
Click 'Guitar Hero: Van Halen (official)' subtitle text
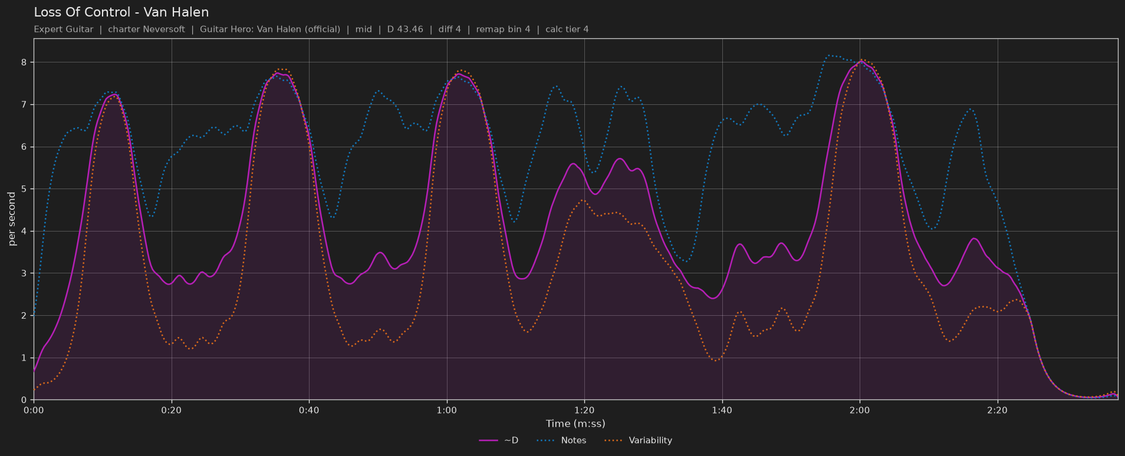coord(270,29)
